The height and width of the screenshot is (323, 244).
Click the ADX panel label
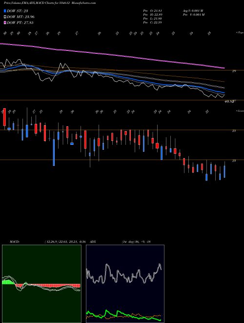coord(93,241)
